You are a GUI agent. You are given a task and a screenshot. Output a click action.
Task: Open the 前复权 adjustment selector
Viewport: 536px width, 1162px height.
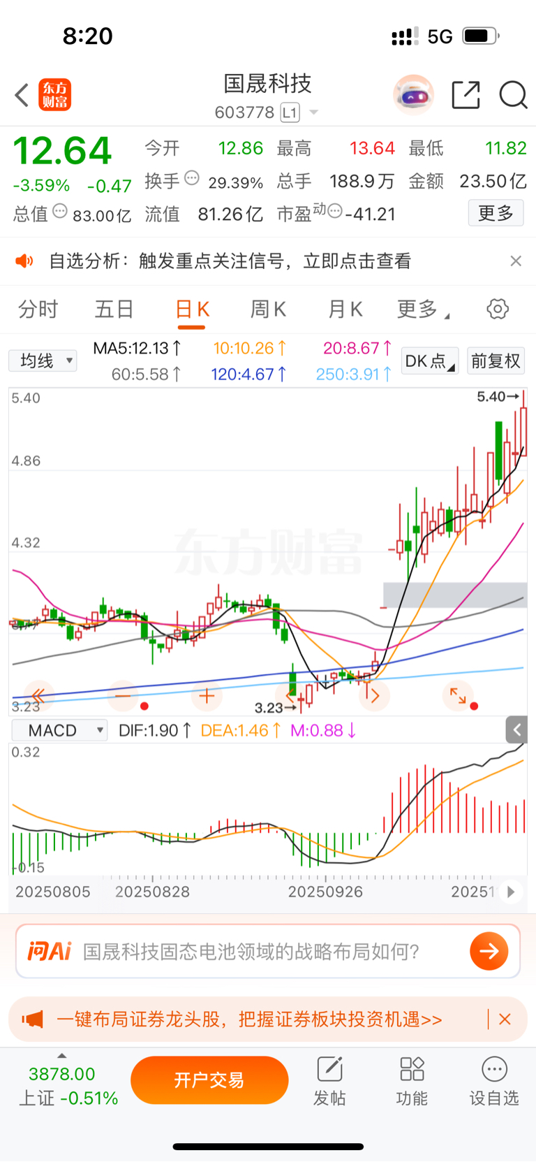[x=496, y=361]
